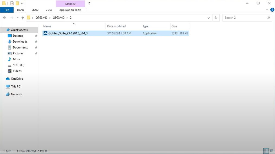
Task: Unpin Desktop from Quick access
Action: point(36,36)
